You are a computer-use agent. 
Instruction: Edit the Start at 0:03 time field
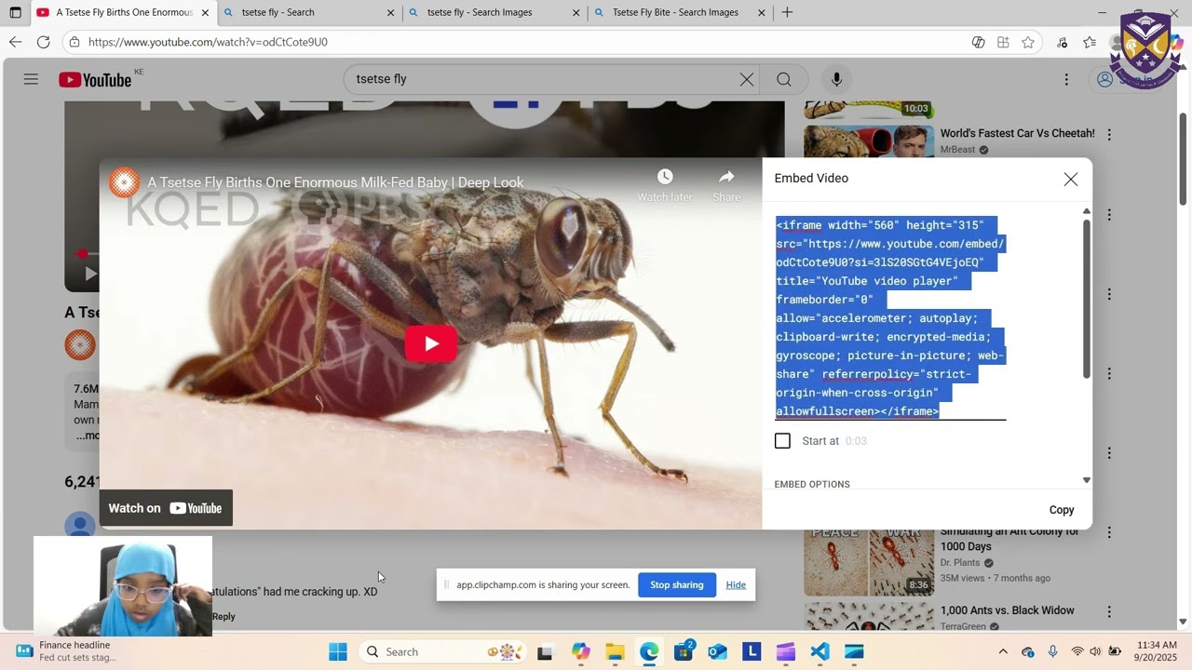click(x=856, y=441)
